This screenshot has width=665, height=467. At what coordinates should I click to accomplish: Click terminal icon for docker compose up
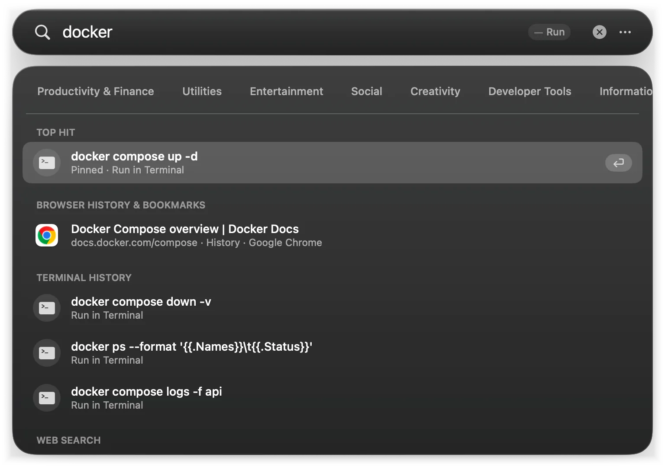[x=47, y=163]
